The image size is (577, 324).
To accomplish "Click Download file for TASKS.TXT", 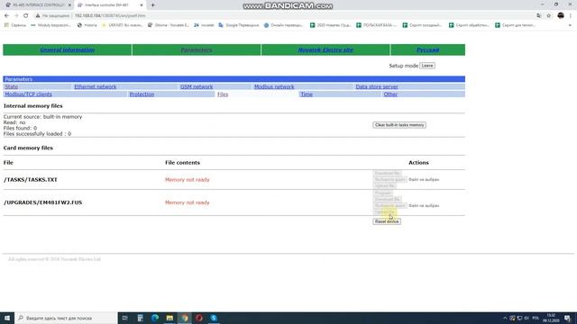I will (387, 174).
